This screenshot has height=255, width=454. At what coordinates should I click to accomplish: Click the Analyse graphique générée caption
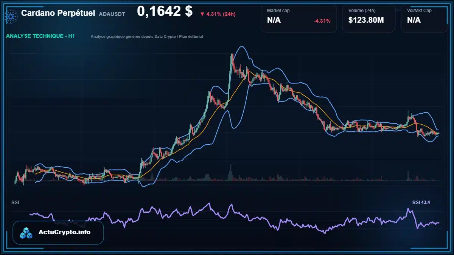coord(147,37)
